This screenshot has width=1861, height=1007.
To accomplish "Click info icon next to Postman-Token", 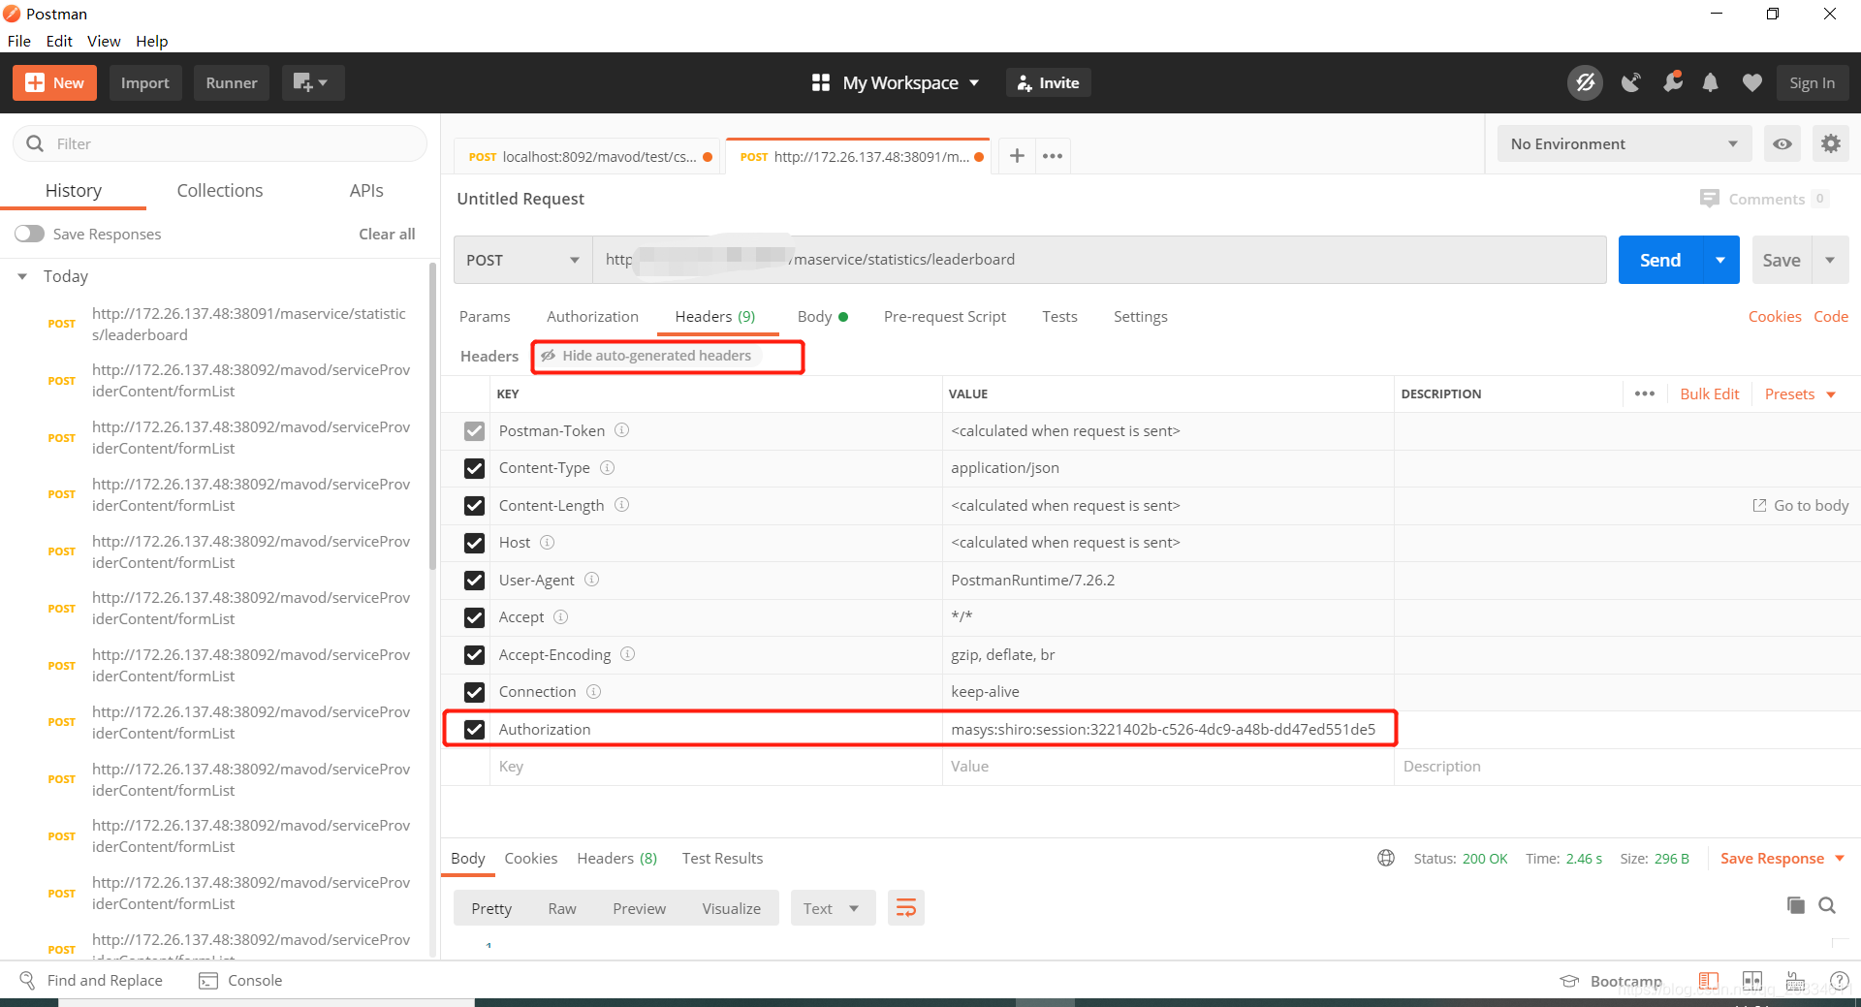I will (x=622, y=430).
